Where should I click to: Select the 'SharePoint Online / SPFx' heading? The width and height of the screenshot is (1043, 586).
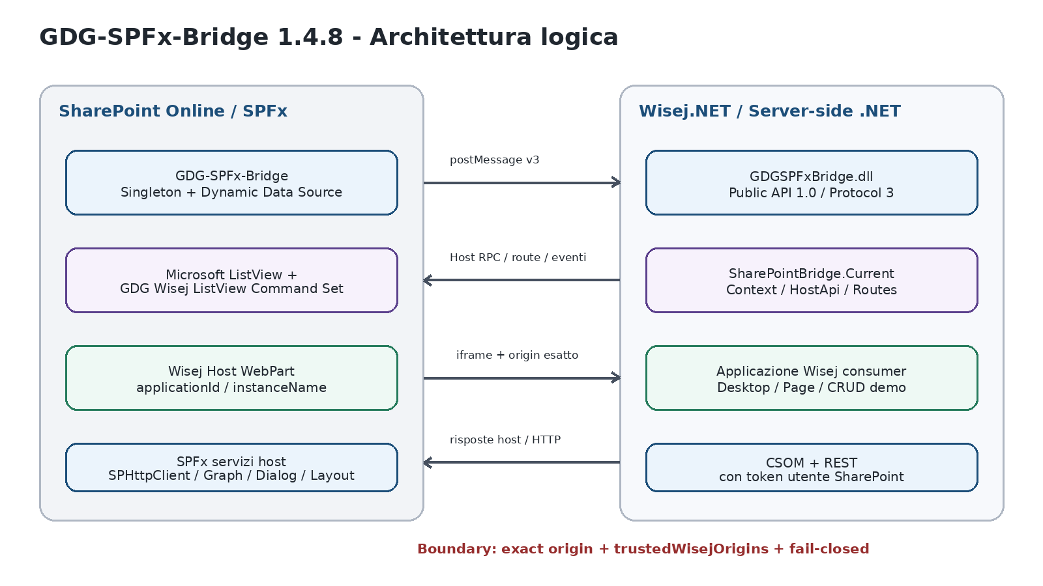pyautogui.click(x=173, y=111)
